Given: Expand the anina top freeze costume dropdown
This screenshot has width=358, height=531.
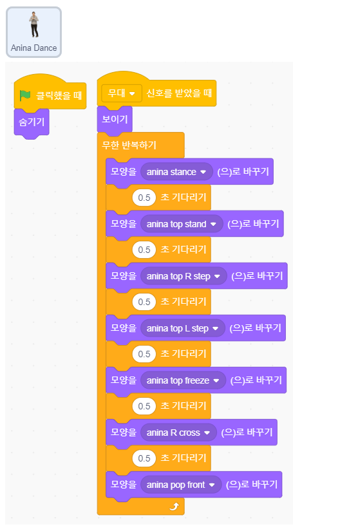Looking at the screenshot, I should 183,380.
